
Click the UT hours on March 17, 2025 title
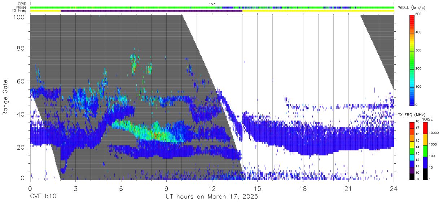click(212, 197)
